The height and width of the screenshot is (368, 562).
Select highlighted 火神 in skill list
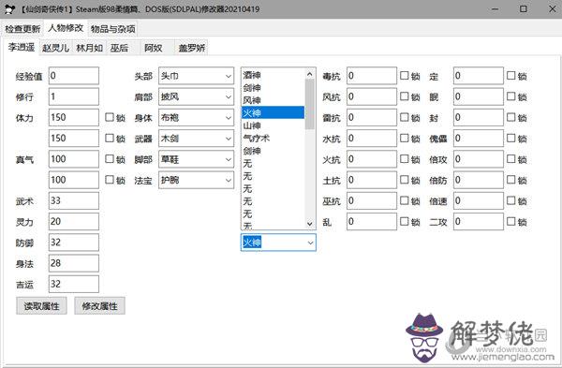tap(274, 112)
